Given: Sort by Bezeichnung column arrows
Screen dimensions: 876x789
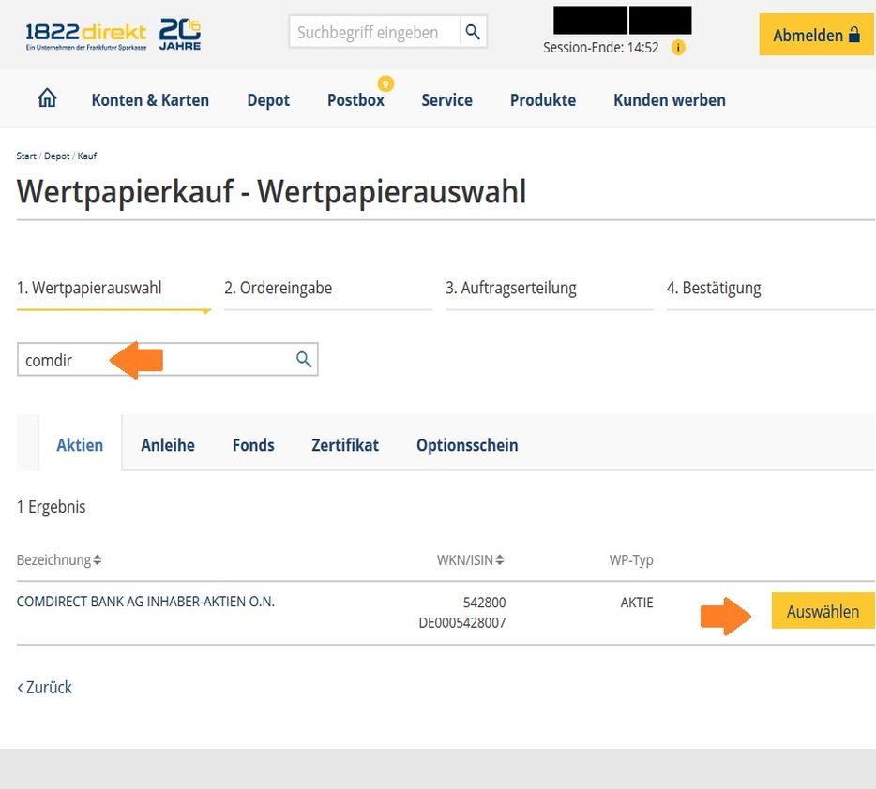Looking at the screenshot, I should (x=98, y=559).
